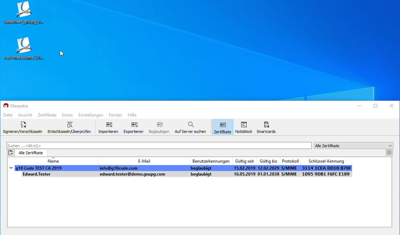
Task: Sort by the Schlüssel-Kennung column header
Action: (326, 161)
